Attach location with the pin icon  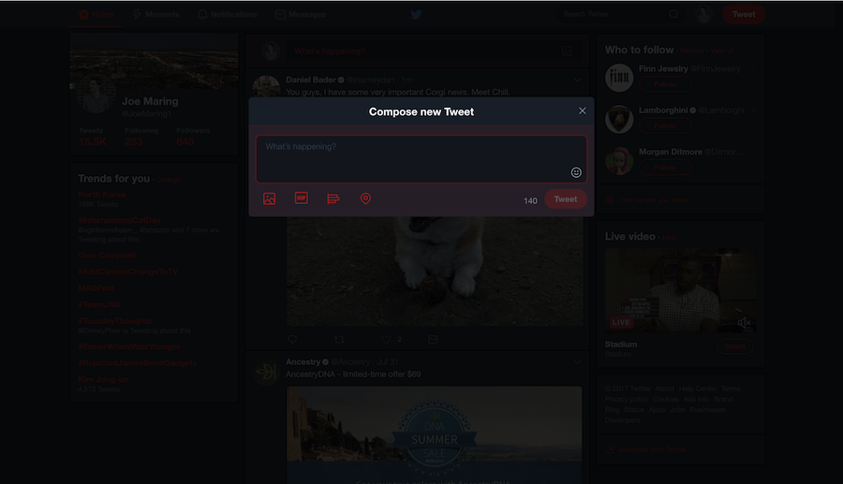click(x=365, y=198)
